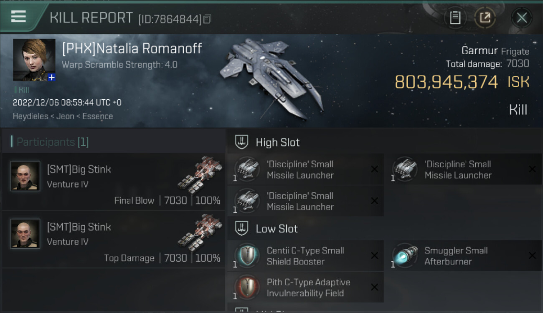The height and width of the screenshot is (313, 543).
Task: Select Pith C-Type Adaptive Invulnerability Field icon
Action: tap(247, 287)
